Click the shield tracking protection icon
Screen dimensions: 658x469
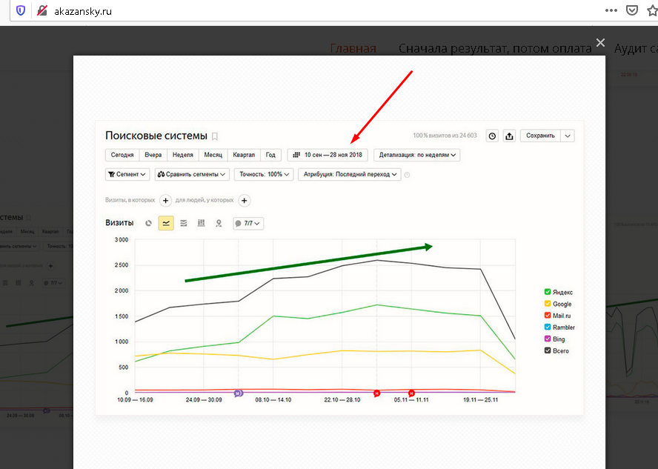click(21, 10)
